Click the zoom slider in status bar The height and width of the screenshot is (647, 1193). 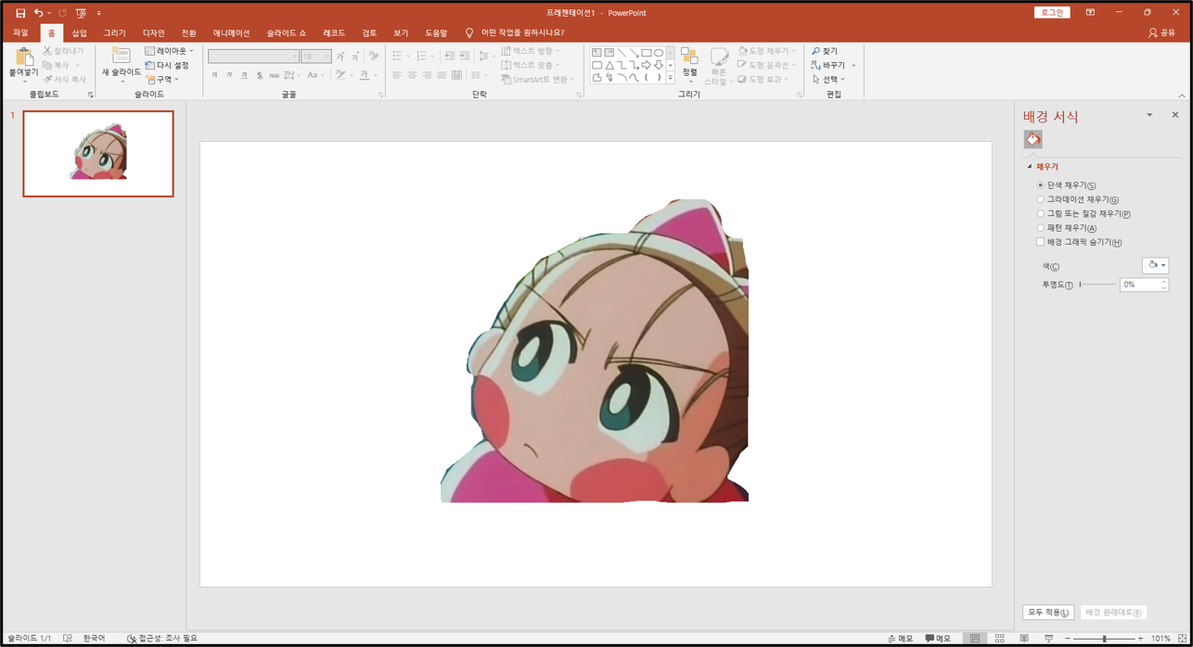(x=1104, y=639)
